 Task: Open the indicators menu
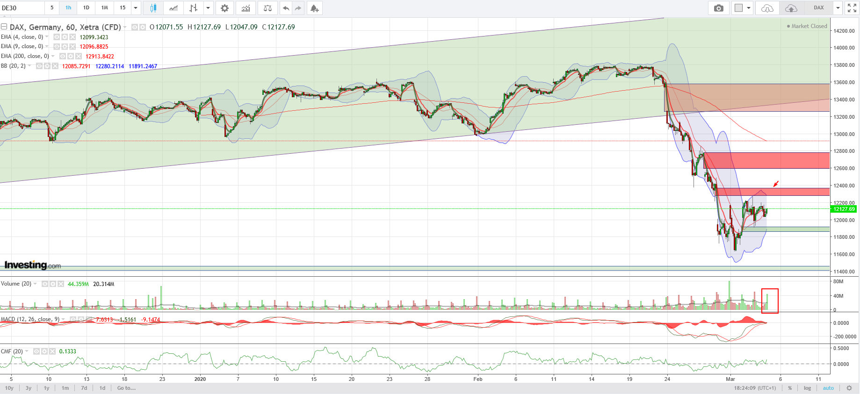[246, 8]
